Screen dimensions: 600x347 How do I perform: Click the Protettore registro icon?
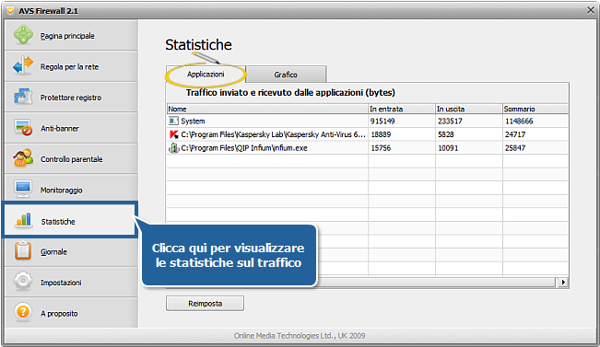click(x=22, y=97)
